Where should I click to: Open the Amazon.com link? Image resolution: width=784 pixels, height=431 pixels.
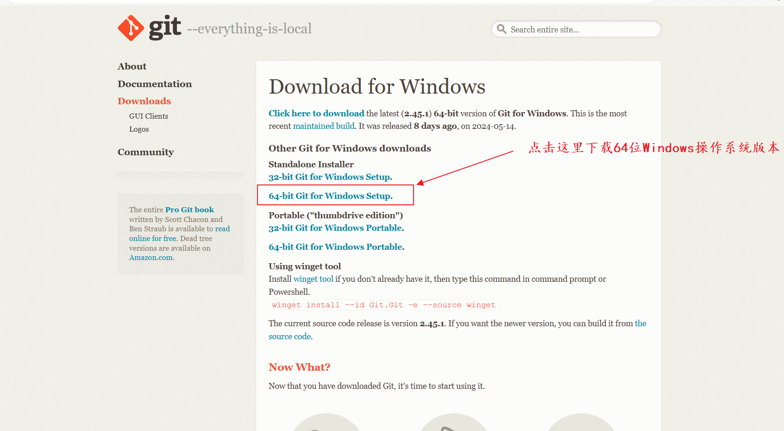click(152, 258)
